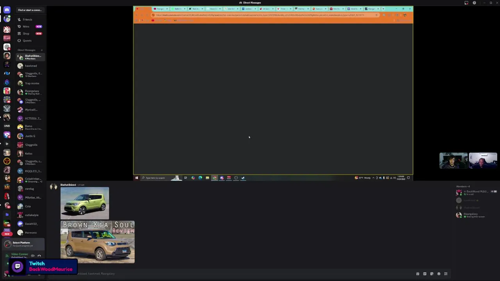This screenshot has height=281, width=500.
Task: Open the Nitro page
Action: point(30,27)
